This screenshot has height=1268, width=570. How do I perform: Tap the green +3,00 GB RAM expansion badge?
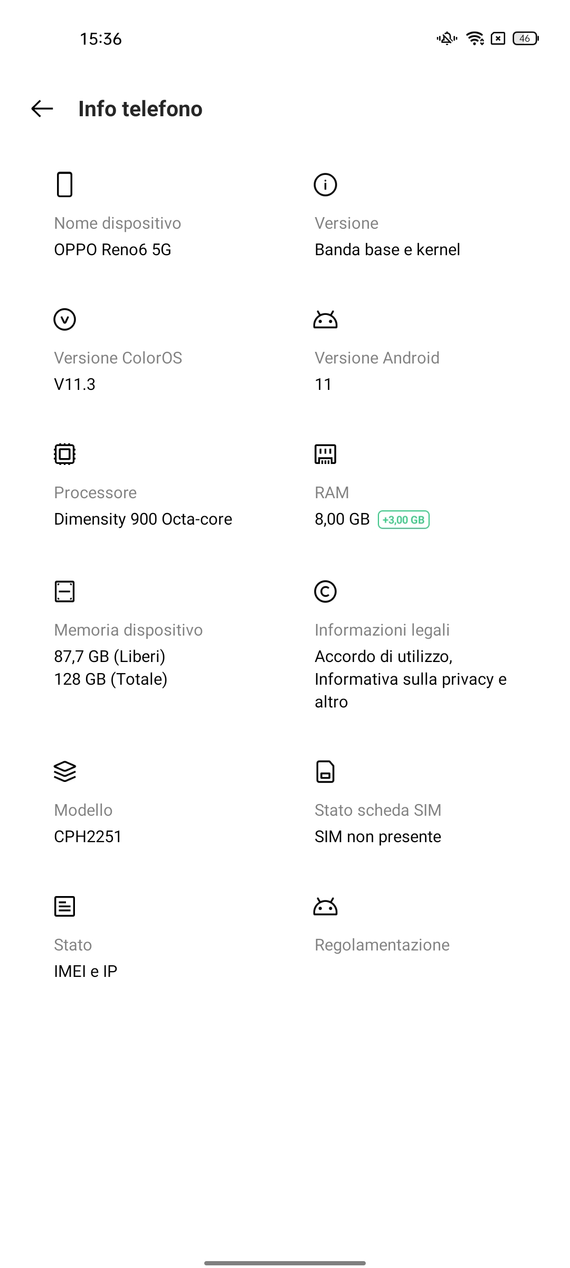(x=404, y=520)
